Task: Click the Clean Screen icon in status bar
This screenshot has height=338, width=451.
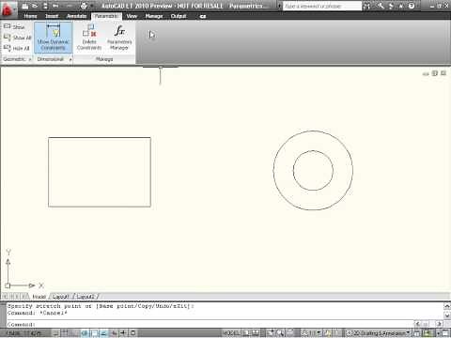Action: tap(445, 332)
